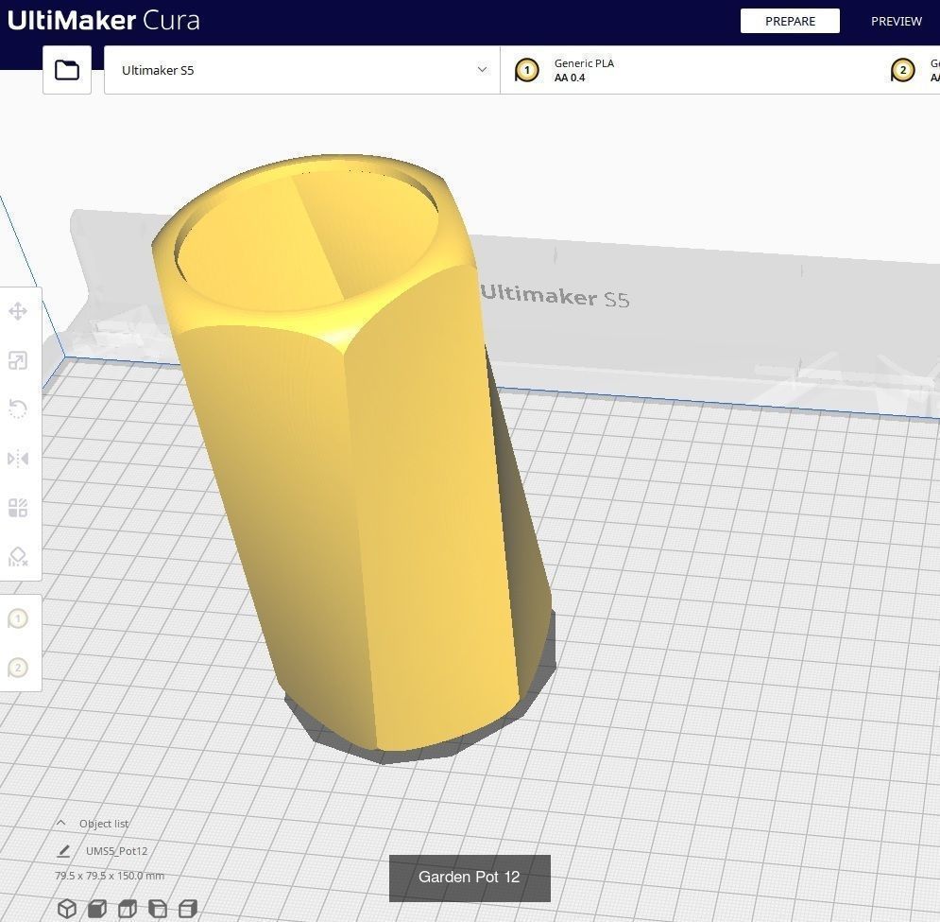Click Extruder 2 badge in top bar
This screenshot has height=922, width=940.
(903, 70)
